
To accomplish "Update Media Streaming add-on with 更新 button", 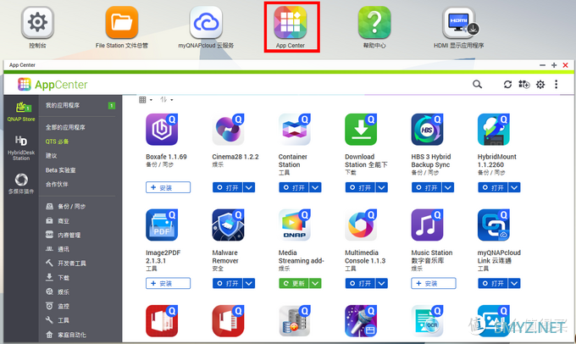I will pos(294,283).
